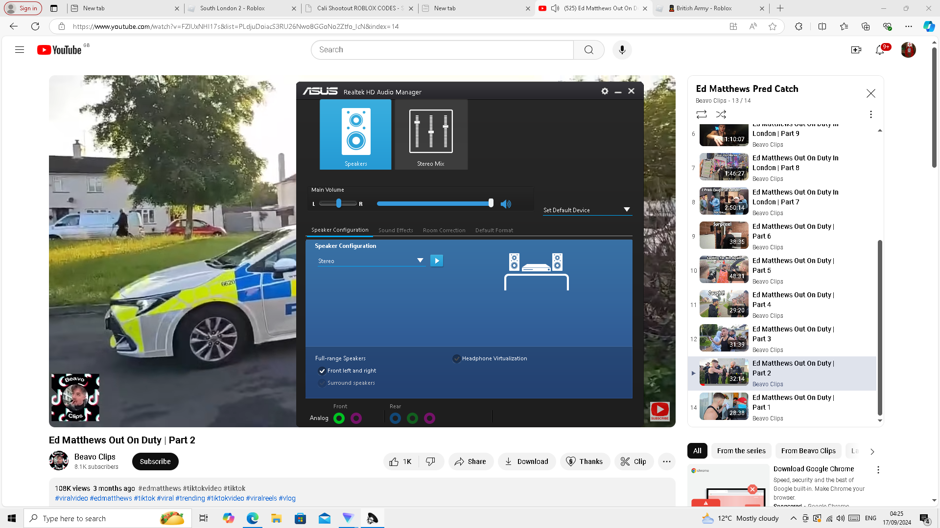Click the green rear analog jack
This screenshot has height=528, width=940.
[x=412, y=418]
